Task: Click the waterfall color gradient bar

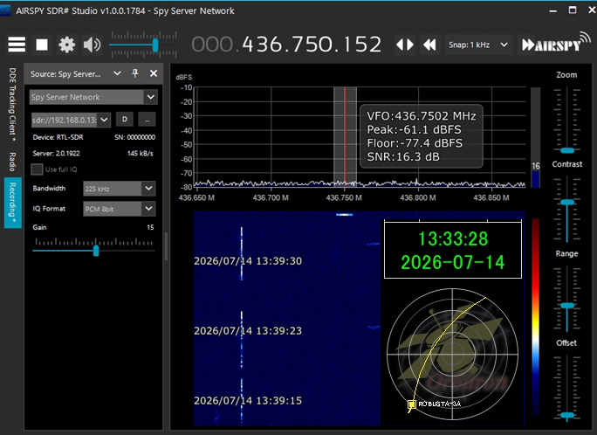Action: click(x=535, y=316)
